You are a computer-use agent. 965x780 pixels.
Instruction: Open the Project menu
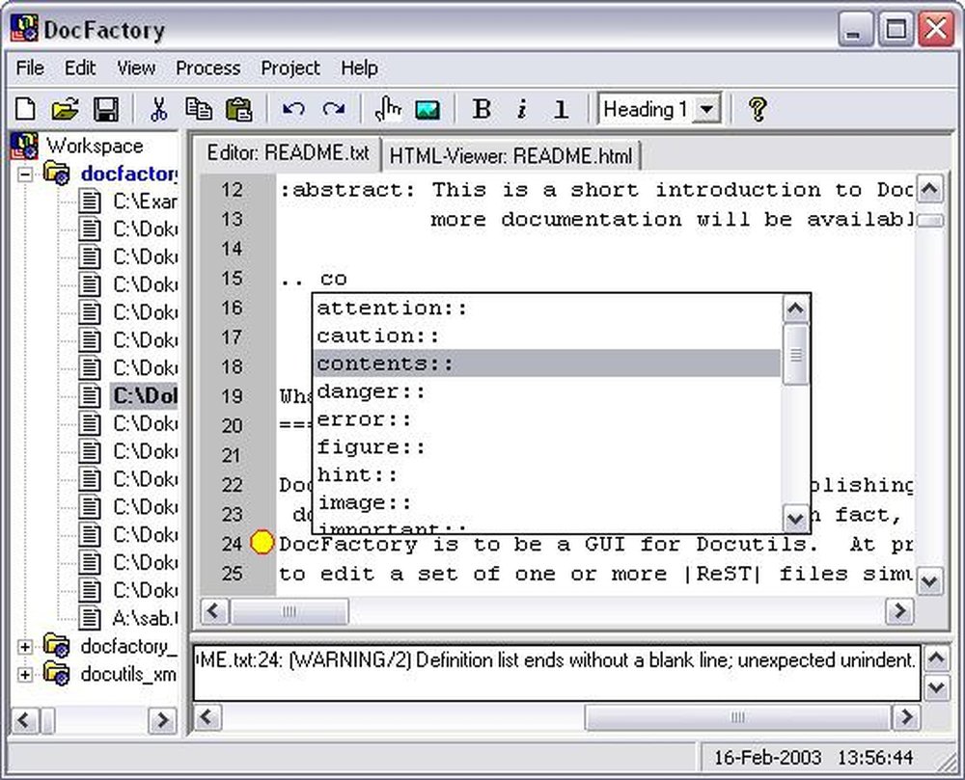pos(290,67)
